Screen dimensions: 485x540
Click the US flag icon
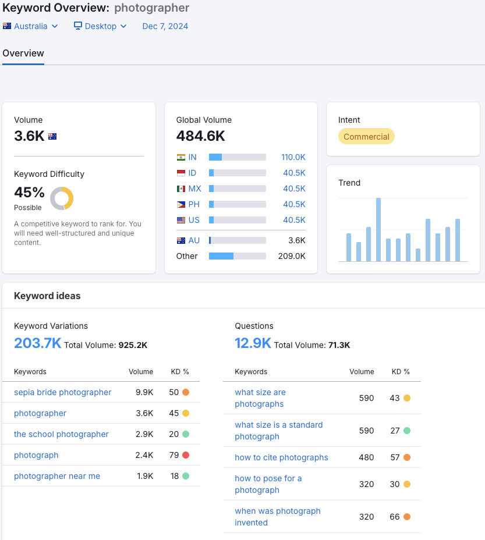pos(181,220)
